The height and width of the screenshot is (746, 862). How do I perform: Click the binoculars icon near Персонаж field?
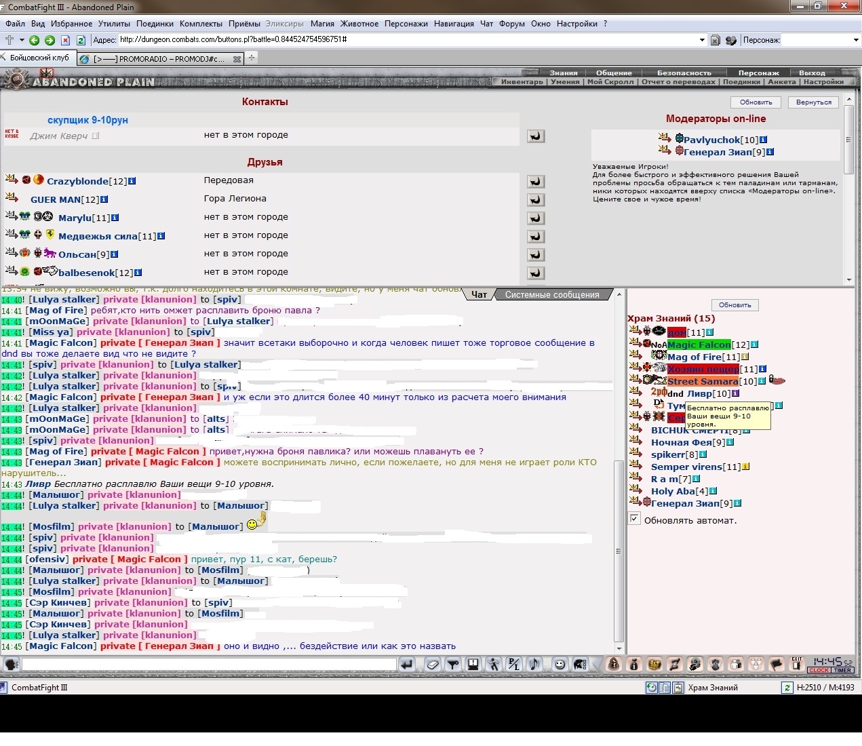pyautogui.click(x=730, y=40)
